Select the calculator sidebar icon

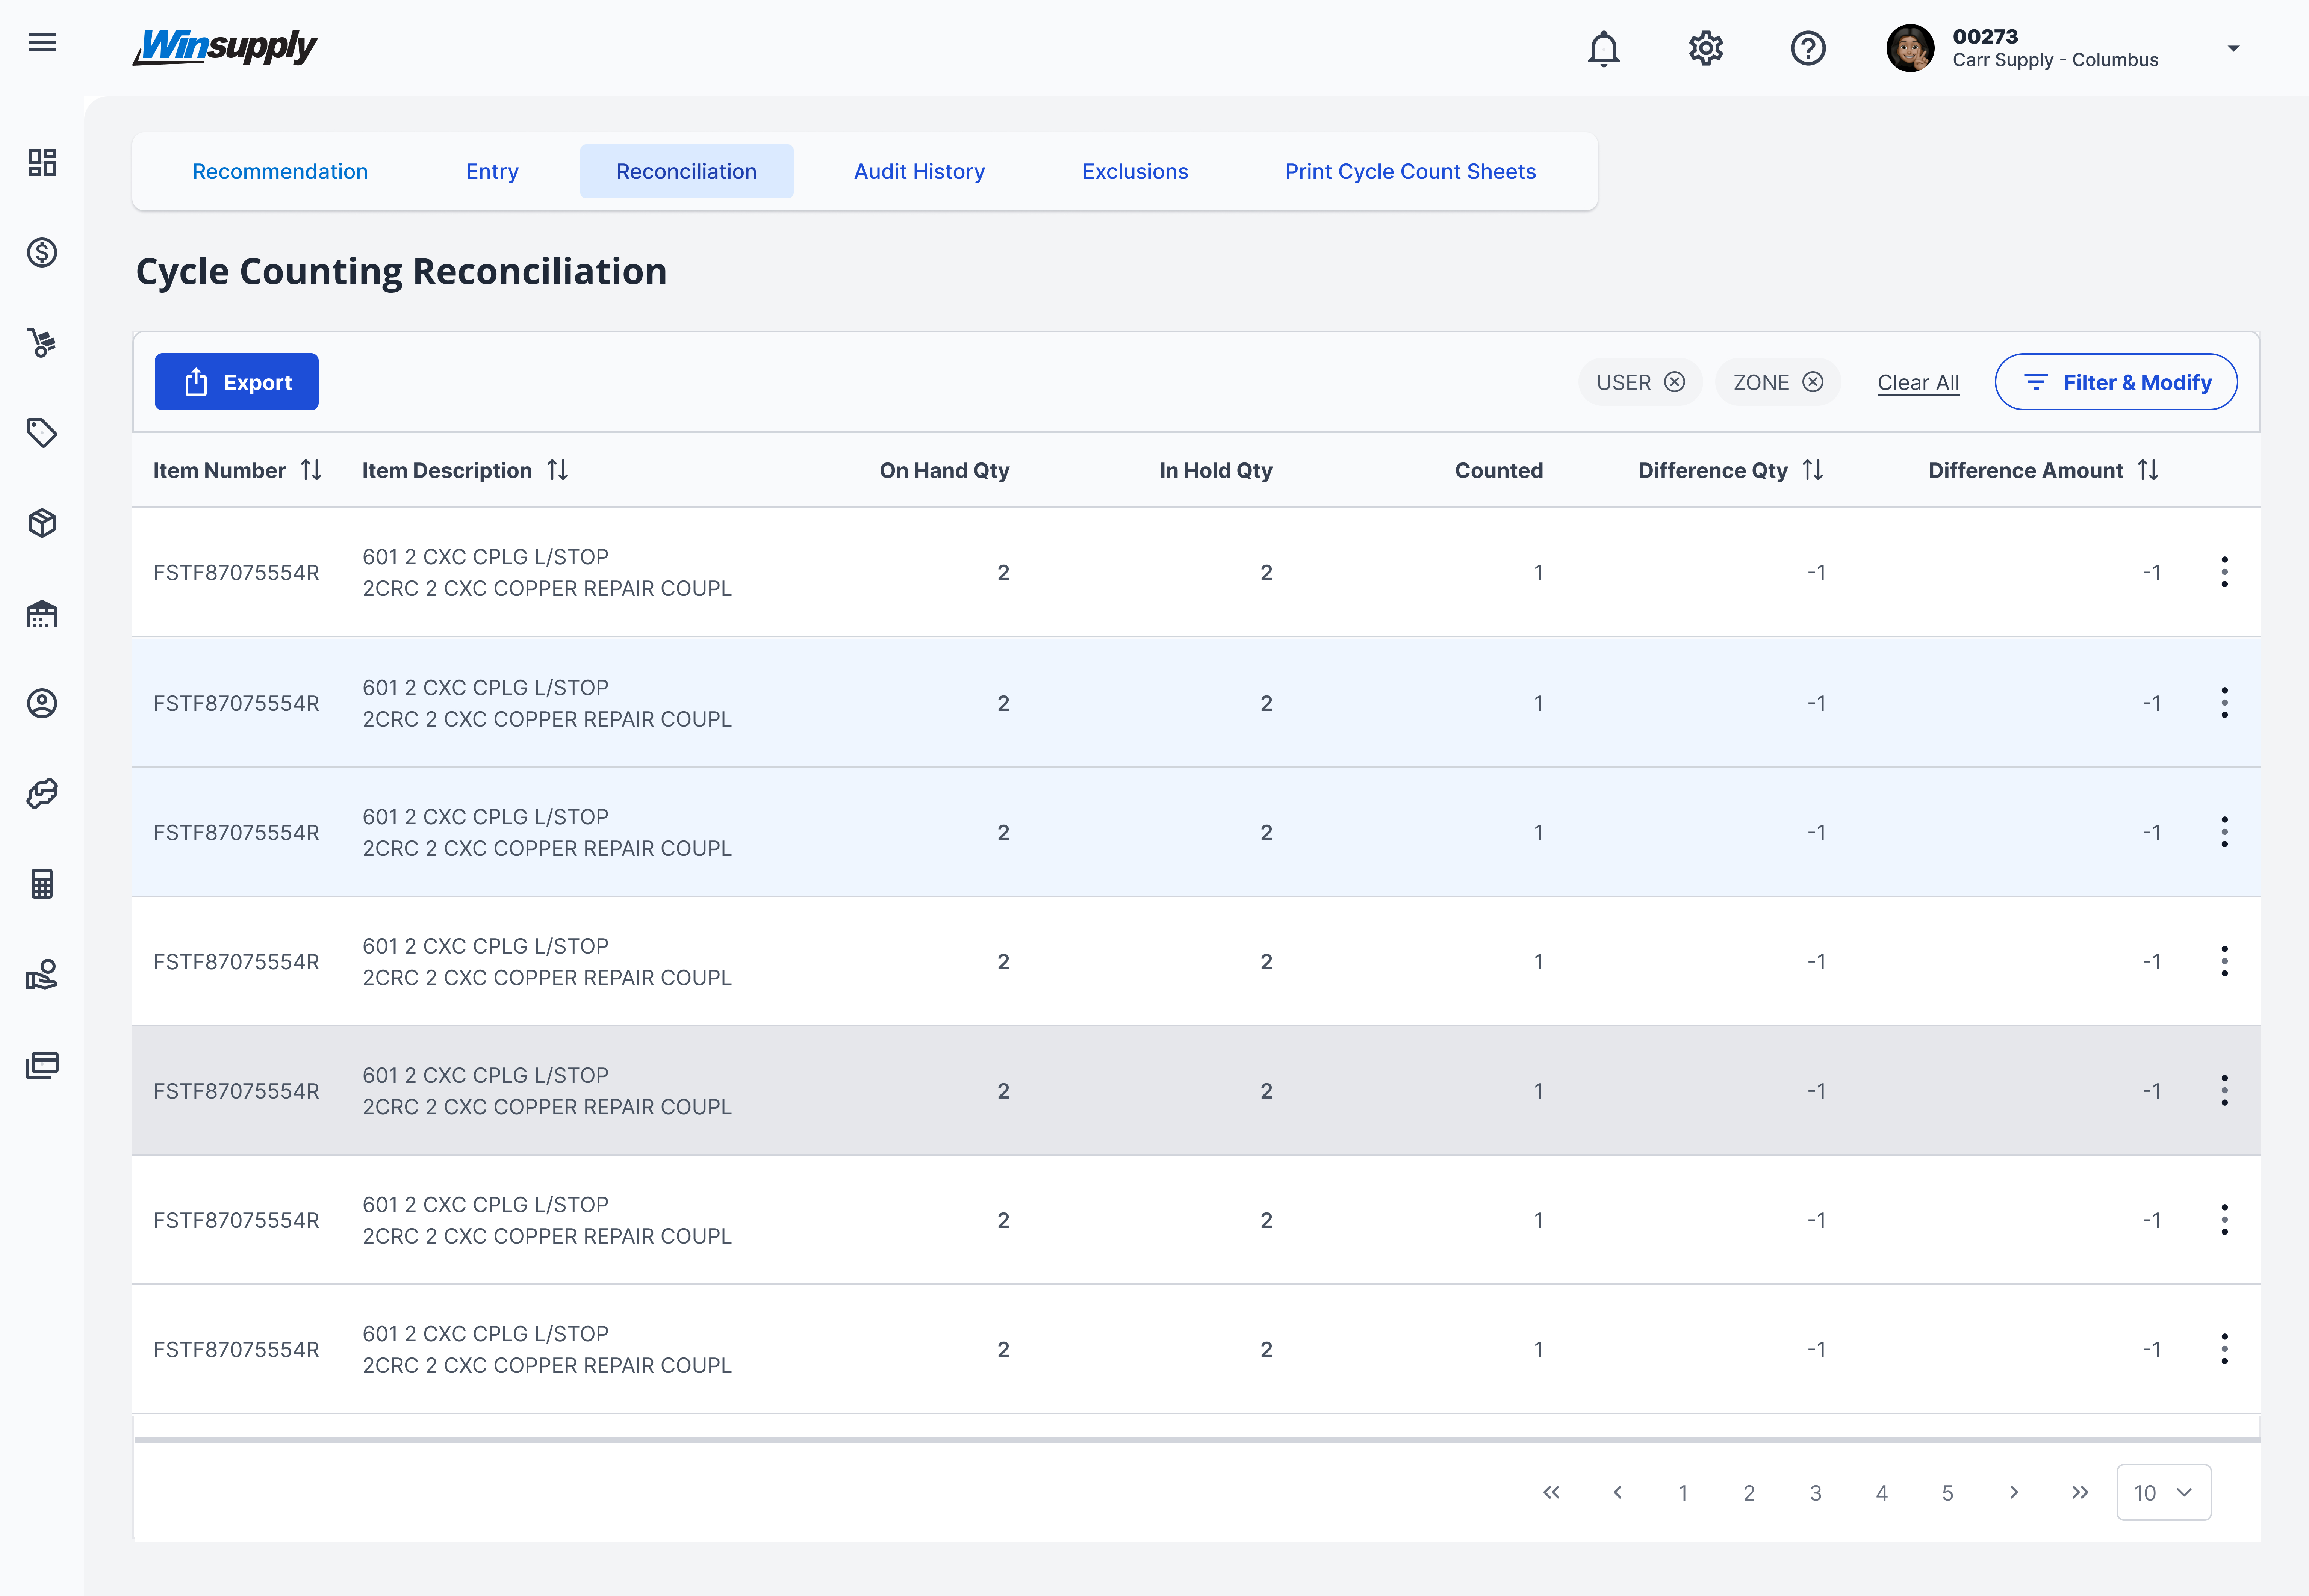point(42,883)
